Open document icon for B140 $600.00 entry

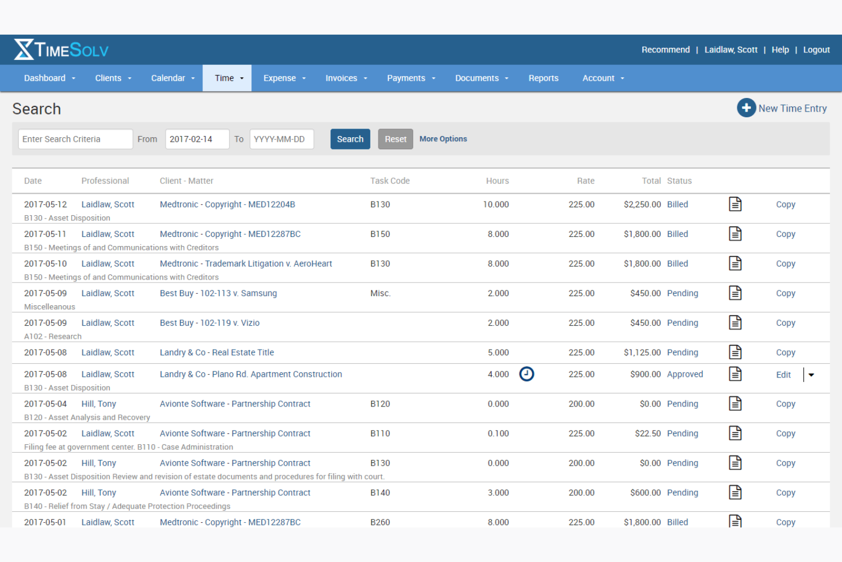click(735, 492)
